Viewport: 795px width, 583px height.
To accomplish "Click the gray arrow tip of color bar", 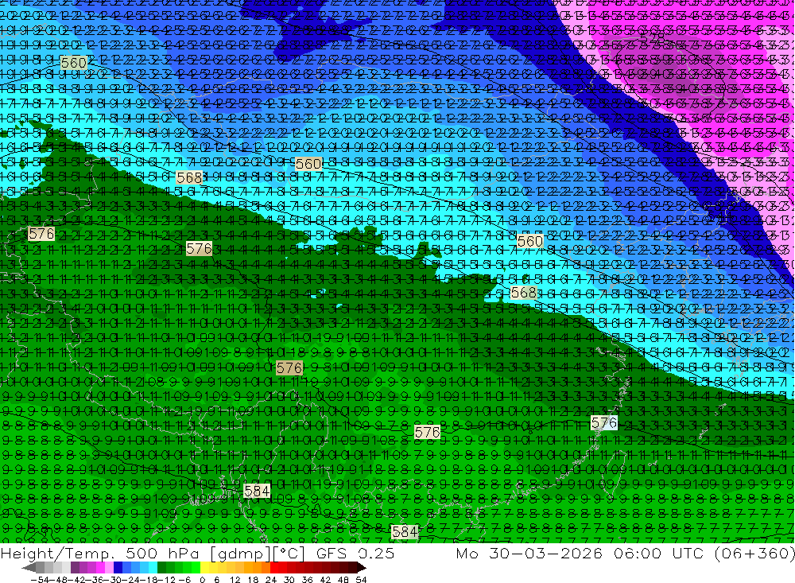I will point(29,568).
